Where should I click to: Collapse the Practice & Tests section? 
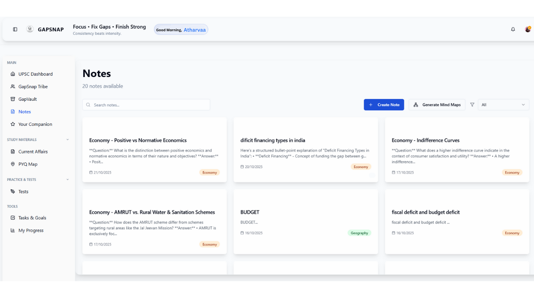67,180
